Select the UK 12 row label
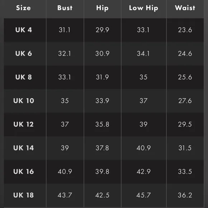Viewport: 208px width, 208px height. click(x=23, y=124)
